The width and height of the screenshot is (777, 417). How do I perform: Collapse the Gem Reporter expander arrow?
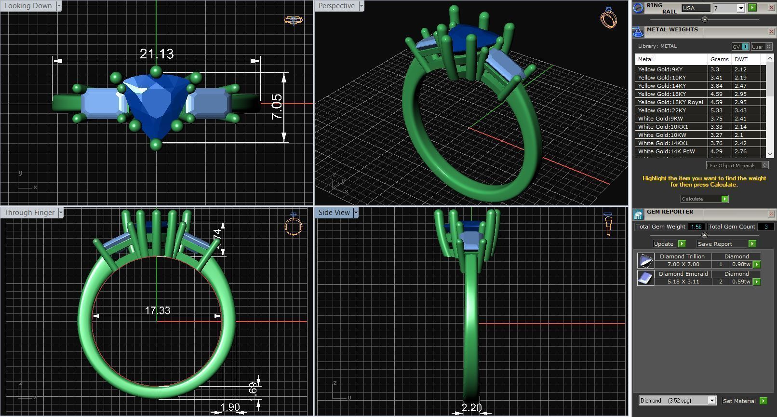[x=704, y=235]
